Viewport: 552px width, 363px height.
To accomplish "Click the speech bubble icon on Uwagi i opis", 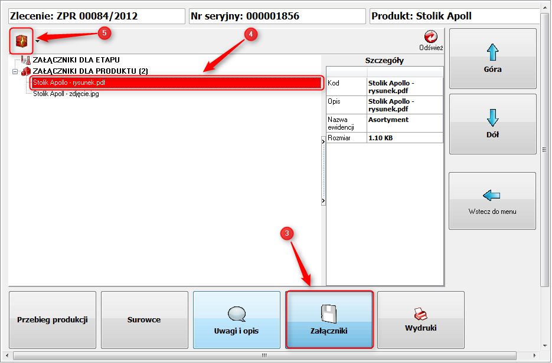I will (x=237, y=314).
